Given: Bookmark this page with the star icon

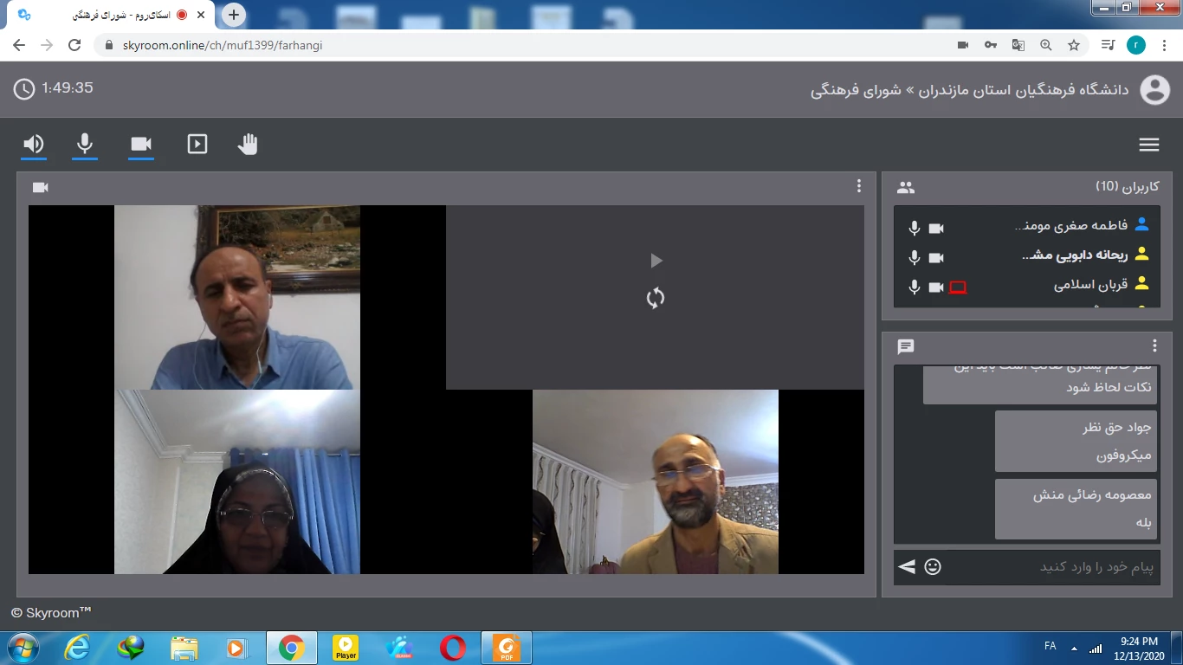Looking at the screenshot, I should coord(1074,45).
